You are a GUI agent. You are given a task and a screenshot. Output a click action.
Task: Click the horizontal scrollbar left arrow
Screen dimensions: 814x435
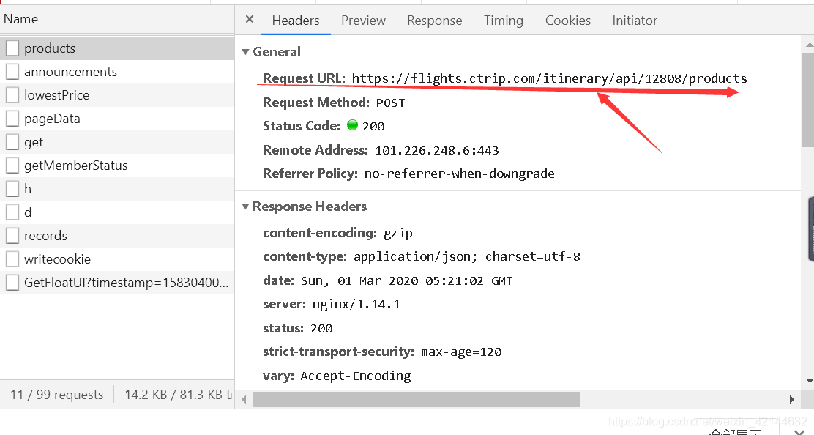244,400
